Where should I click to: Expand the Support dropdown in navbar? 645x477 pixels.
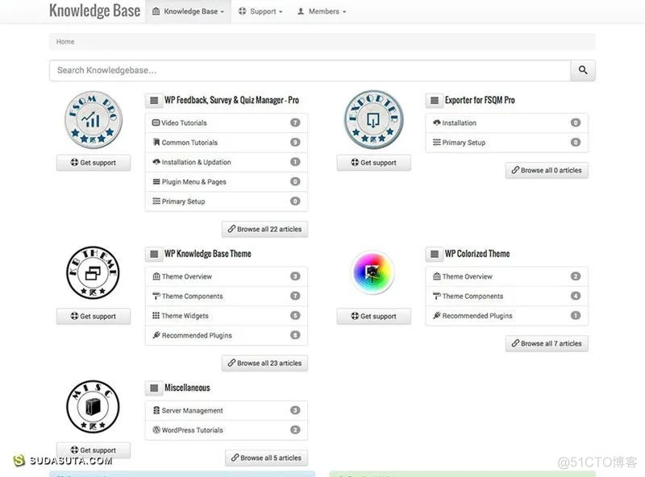[260, 12]
